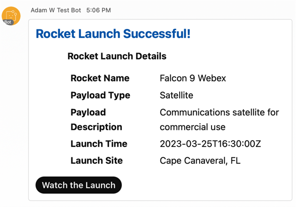Click the Payload Type label
296x207 pixels.
pyautogui.click(x=100, y=95)
